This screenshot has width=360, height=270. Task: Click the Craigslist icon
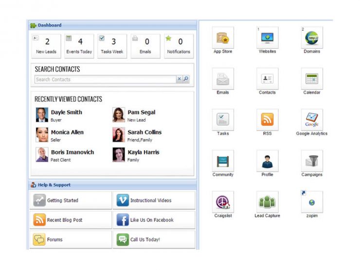point(223,202)
